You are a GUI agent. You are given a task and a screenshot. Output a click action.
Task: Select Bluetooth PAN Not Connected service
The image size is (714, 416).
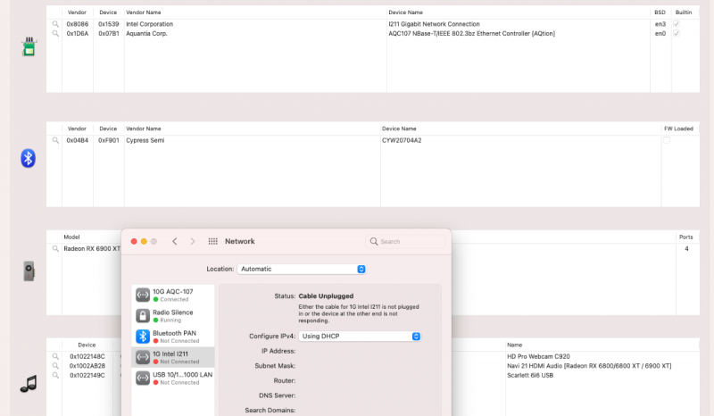tap(173, 337)
